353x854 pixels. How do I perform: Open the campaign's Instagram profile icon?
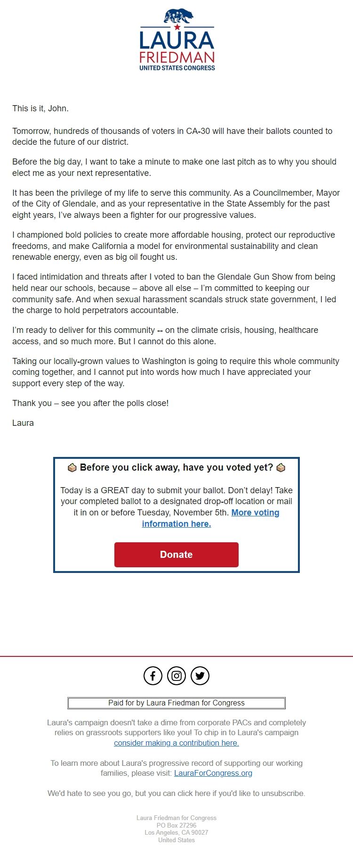(x=176, y=675)
